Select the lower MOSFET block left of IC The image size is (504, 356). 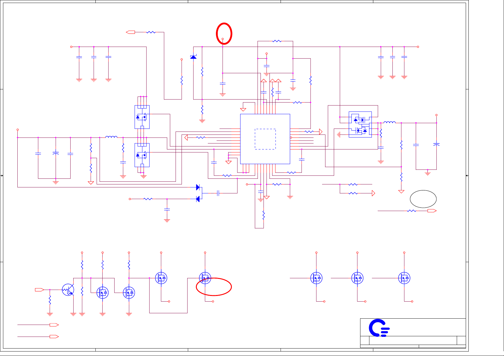tap(142, 155)
